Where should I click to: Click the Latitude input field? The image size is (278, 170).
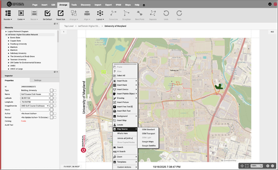[35, 98]
